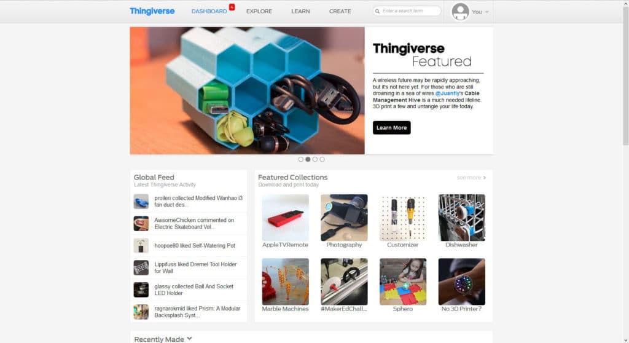Open the Marble Machines collection thumbnail
This screenshot has height=343, width=629.
[x=285, y=282]
